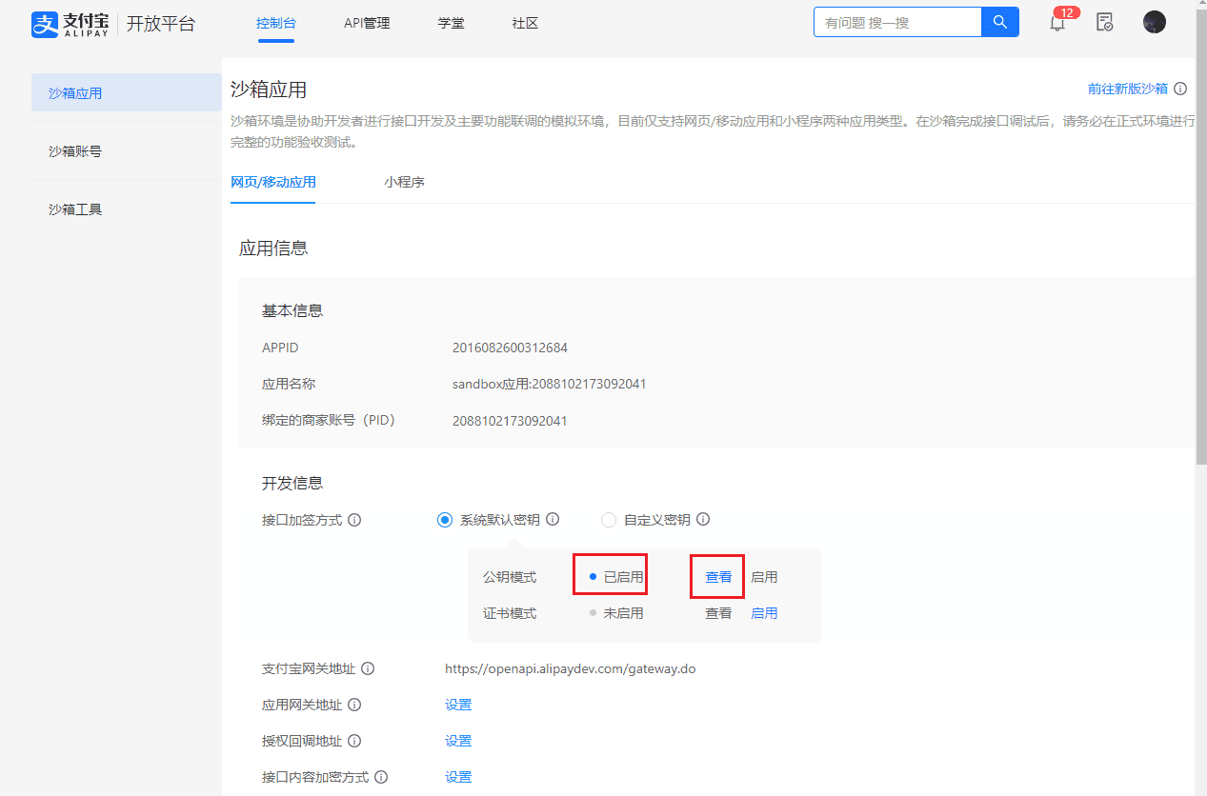Click the PID value 2088102173092041

point(510,420)
